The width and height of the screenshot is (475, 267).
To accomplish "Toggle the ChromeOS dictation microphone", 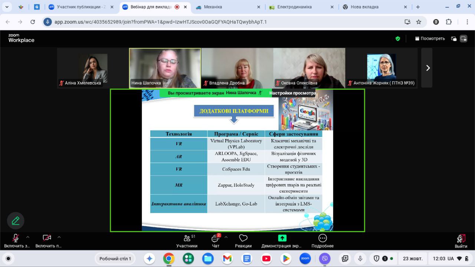I will click(x=360, y=258).
